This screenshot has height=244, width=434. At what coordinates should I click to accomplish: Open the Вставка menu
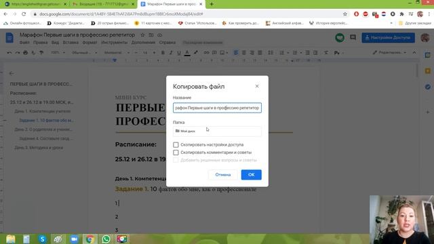click(x=71, y=43)
